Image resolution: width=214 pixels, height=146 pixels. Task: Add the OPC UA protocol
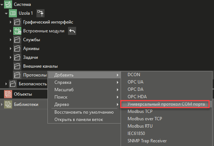pos(166,82)
